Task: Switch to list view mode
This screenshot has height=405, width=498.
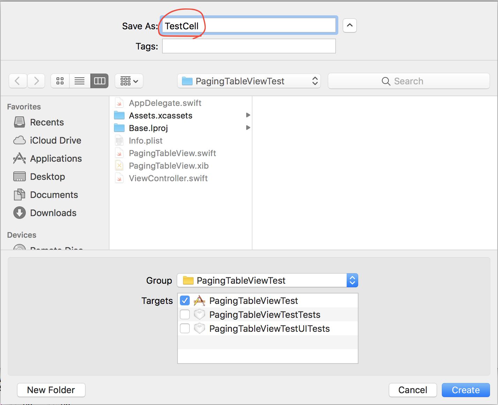Action: pyautogui.click(x=80, y=81)
